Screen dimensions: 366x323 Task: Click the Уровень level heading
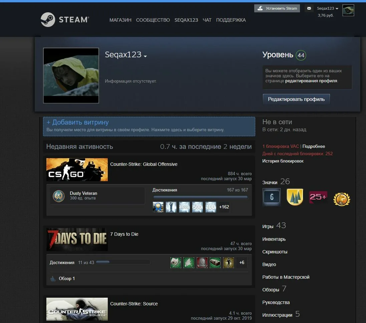click(278, 55)
